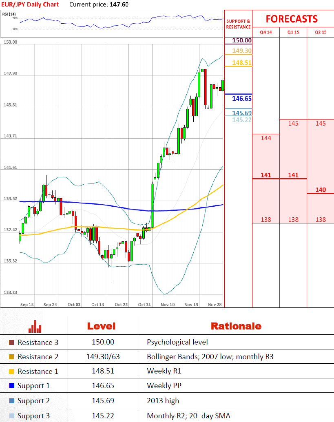Select the EUR/JPY Daily Chart title
This screenshot has height=422, width=334.
(30, 4)
